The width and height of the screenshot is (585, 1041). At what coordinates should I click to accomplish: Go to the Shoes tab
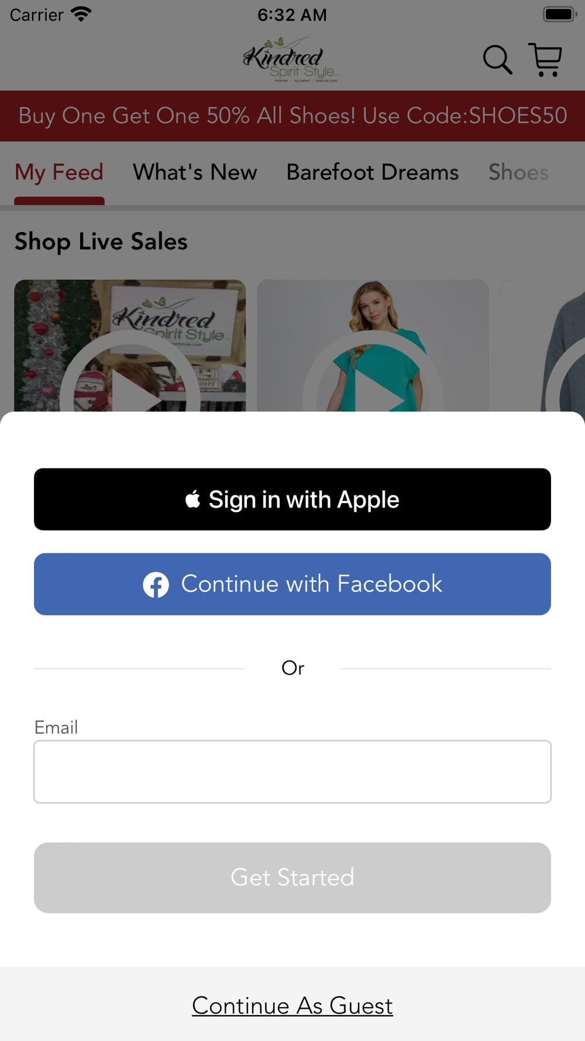pyautogui.click(x=518, y=172)
